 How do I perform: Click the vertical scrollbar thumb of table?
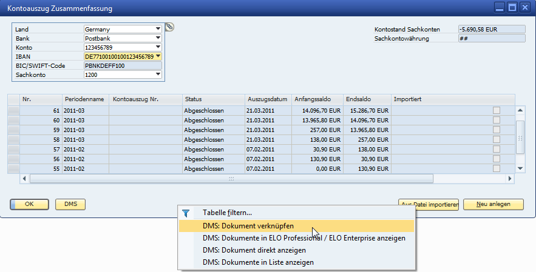click(520, 138)
